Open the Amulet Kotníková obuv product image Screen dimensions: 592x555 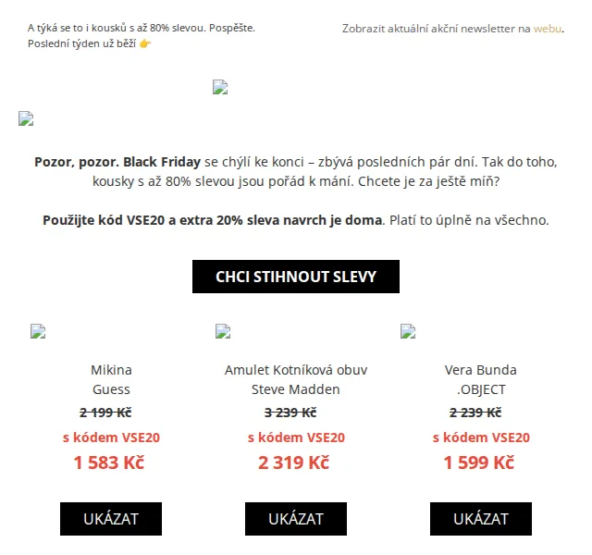(223, 331)
